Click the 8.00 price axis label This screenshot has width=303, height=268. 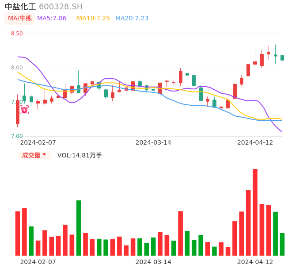point(17,68)
